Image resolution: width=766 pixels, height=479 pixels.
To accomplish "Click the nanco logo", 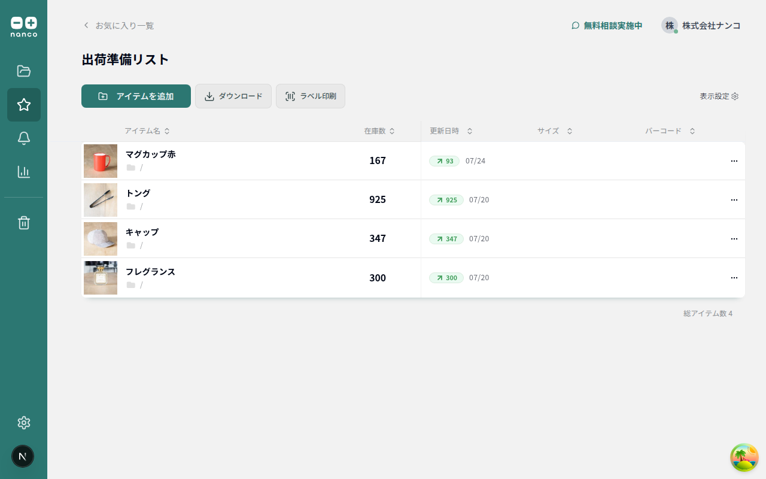I will click(24, 27).
